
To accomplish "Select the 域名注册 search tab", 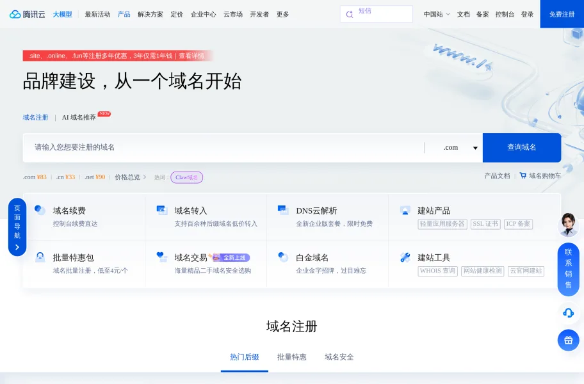I will coord(35,118).
